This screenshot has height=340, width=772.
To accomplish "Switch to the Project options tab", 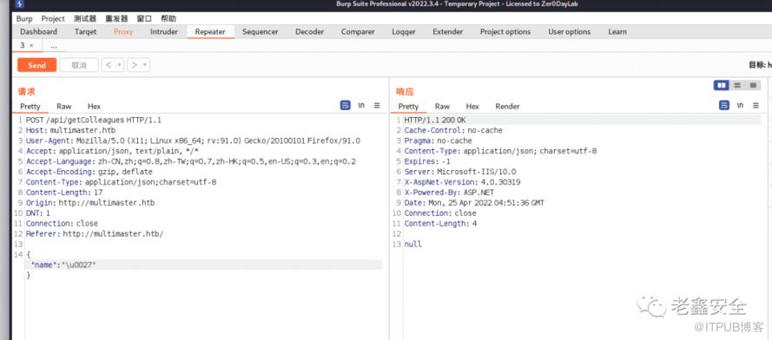I will point(505,31).
